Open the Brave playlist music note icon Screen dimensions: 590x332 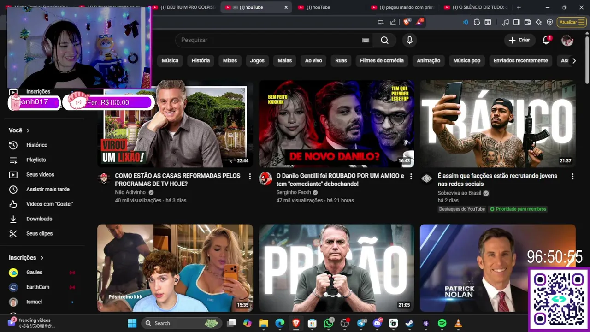point(506,22)
